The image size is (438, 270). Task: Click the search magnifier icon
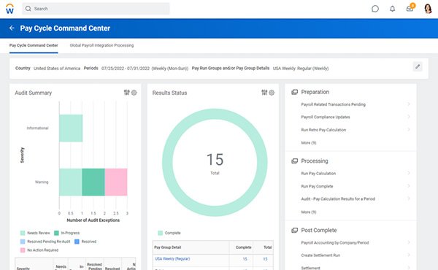(28, 9)
